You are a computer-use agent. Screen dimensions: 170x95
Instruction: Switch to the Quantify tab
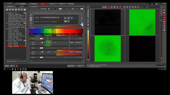pos(61,4)
